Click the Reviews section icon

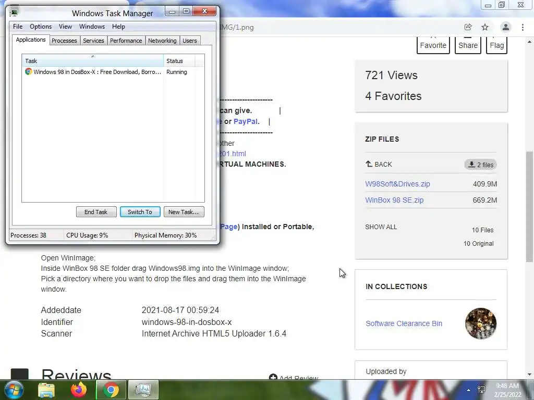tap(19, 374)
